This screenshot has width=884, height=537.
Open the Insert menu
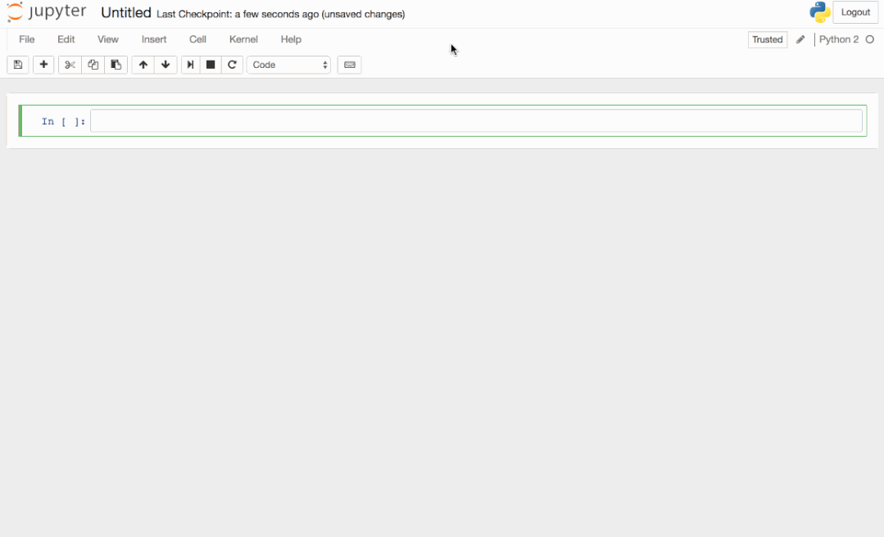[154, 39]
